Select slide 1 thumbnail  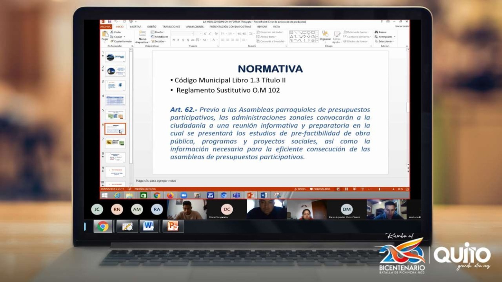pos(115,57)
